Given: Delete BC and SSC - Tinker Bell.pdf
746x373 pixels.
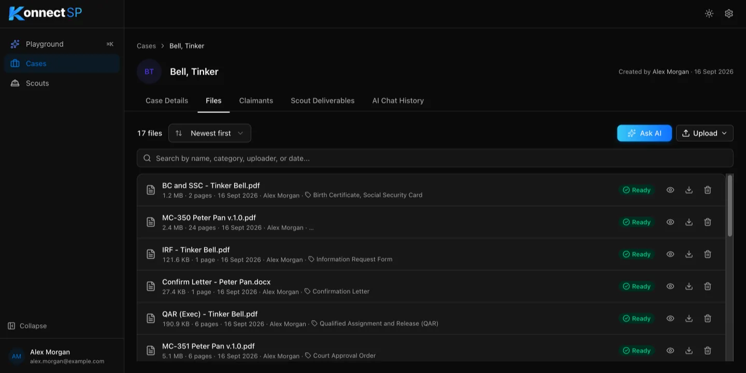Looking at the screenshot, I should pos(708,190).
